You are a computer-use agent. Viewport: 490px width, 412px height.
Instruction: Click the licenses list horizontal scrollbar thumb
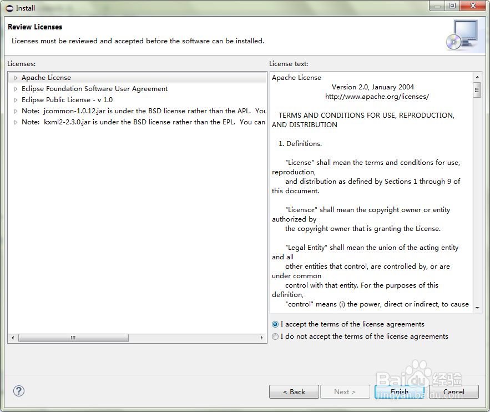pyautogui.click(x=73, y=338)
